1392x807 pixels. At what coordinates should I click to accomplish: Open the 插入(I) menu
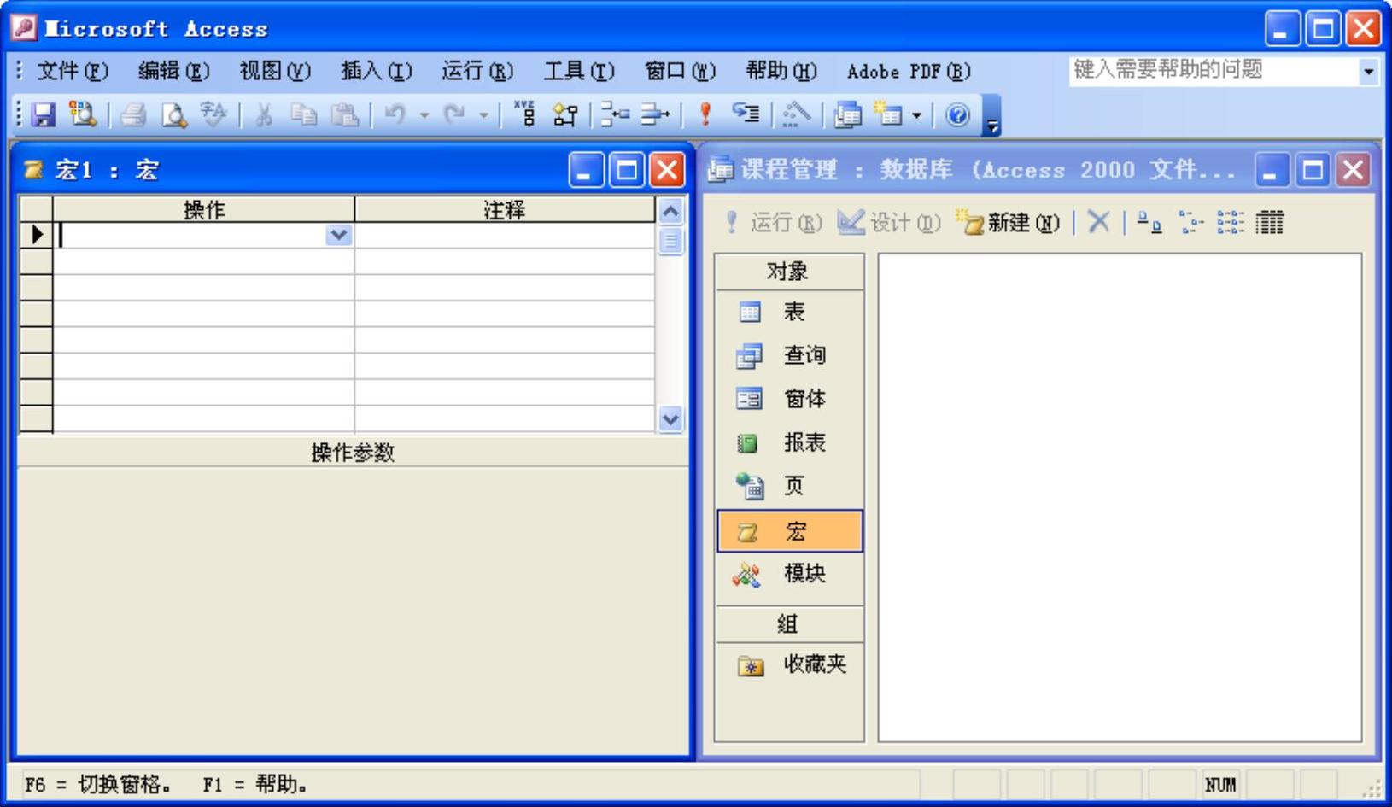pyautogui.click(x=377, y=71)
